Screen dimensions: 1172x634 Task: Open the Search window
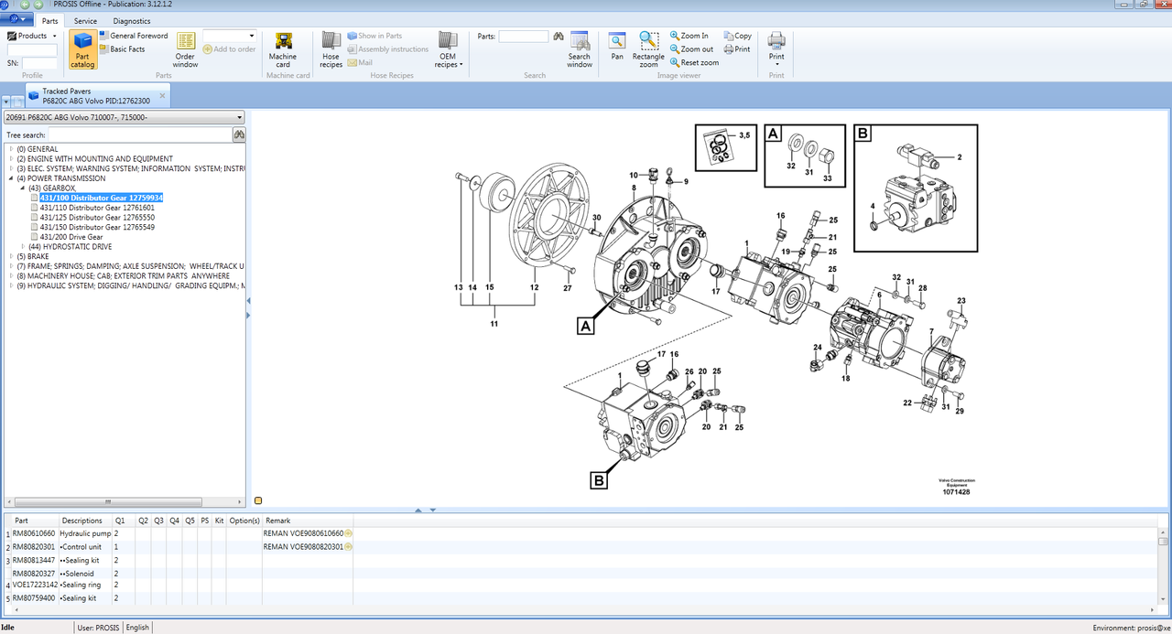pos(580,49)
